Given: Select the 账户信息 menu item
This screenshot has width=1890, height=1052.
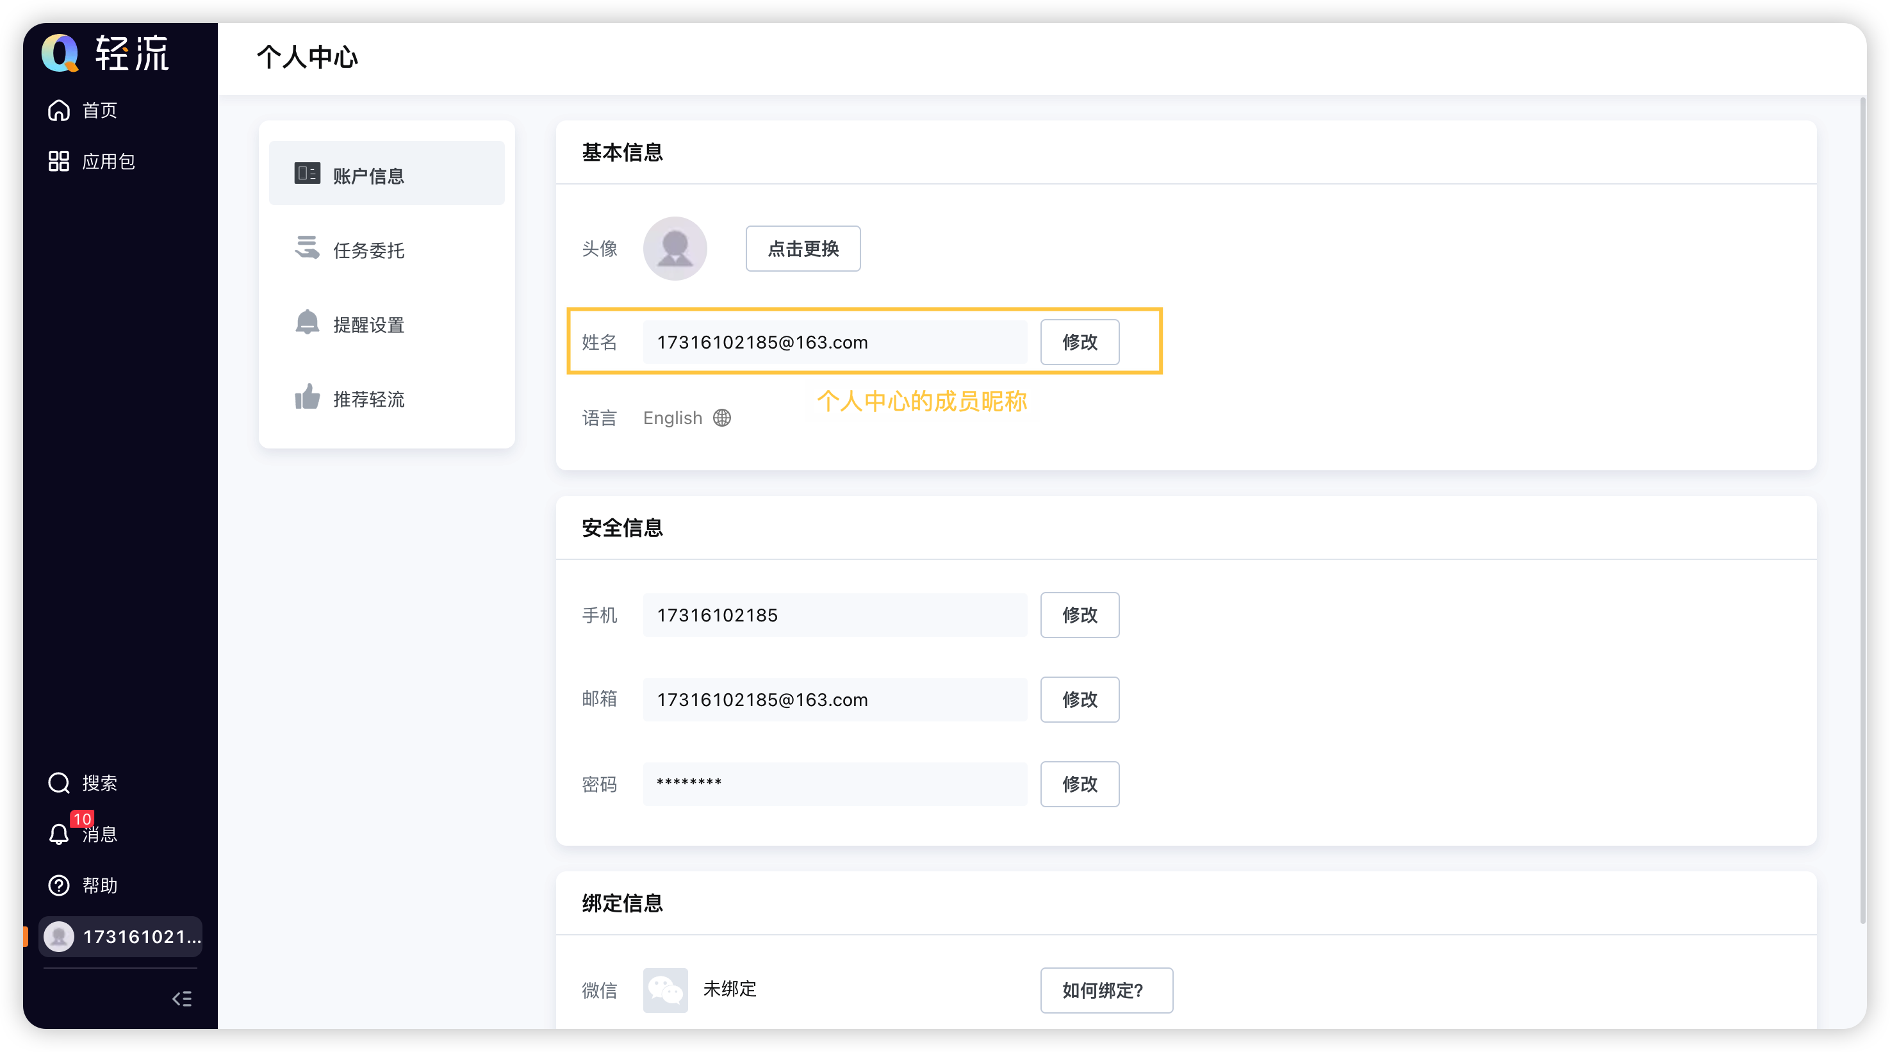Looking at the screenshot, I should pos(387,173).
